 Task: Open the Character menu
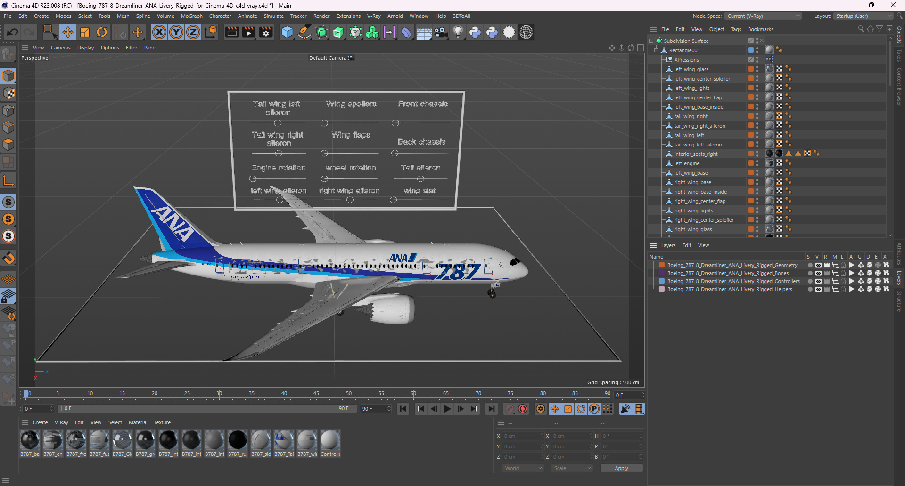pyautogui.click(x=220, y=16)
